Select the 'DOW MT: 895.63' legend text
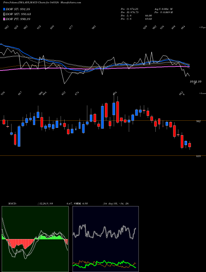The image size is (206, 272). tap(19, 14)
